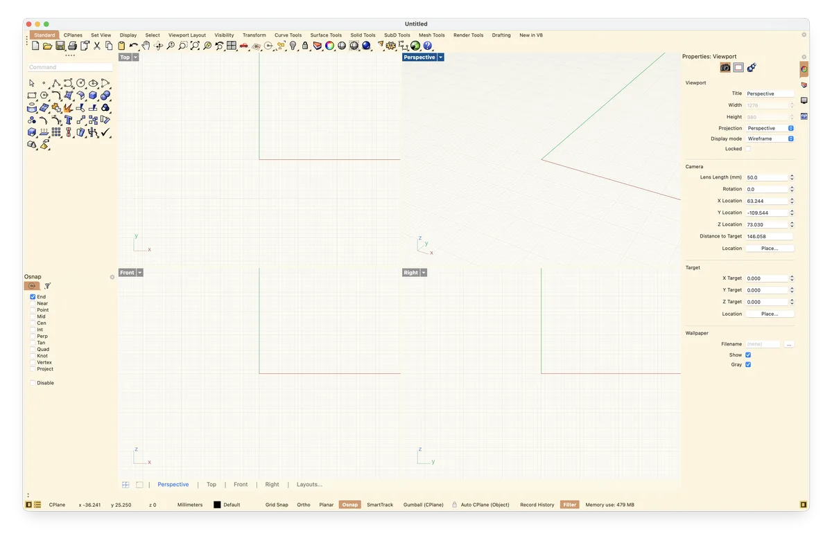Toggle Grid Snap in status bar
Viewport: 832px width, 545px height.
tap(277, 505)
